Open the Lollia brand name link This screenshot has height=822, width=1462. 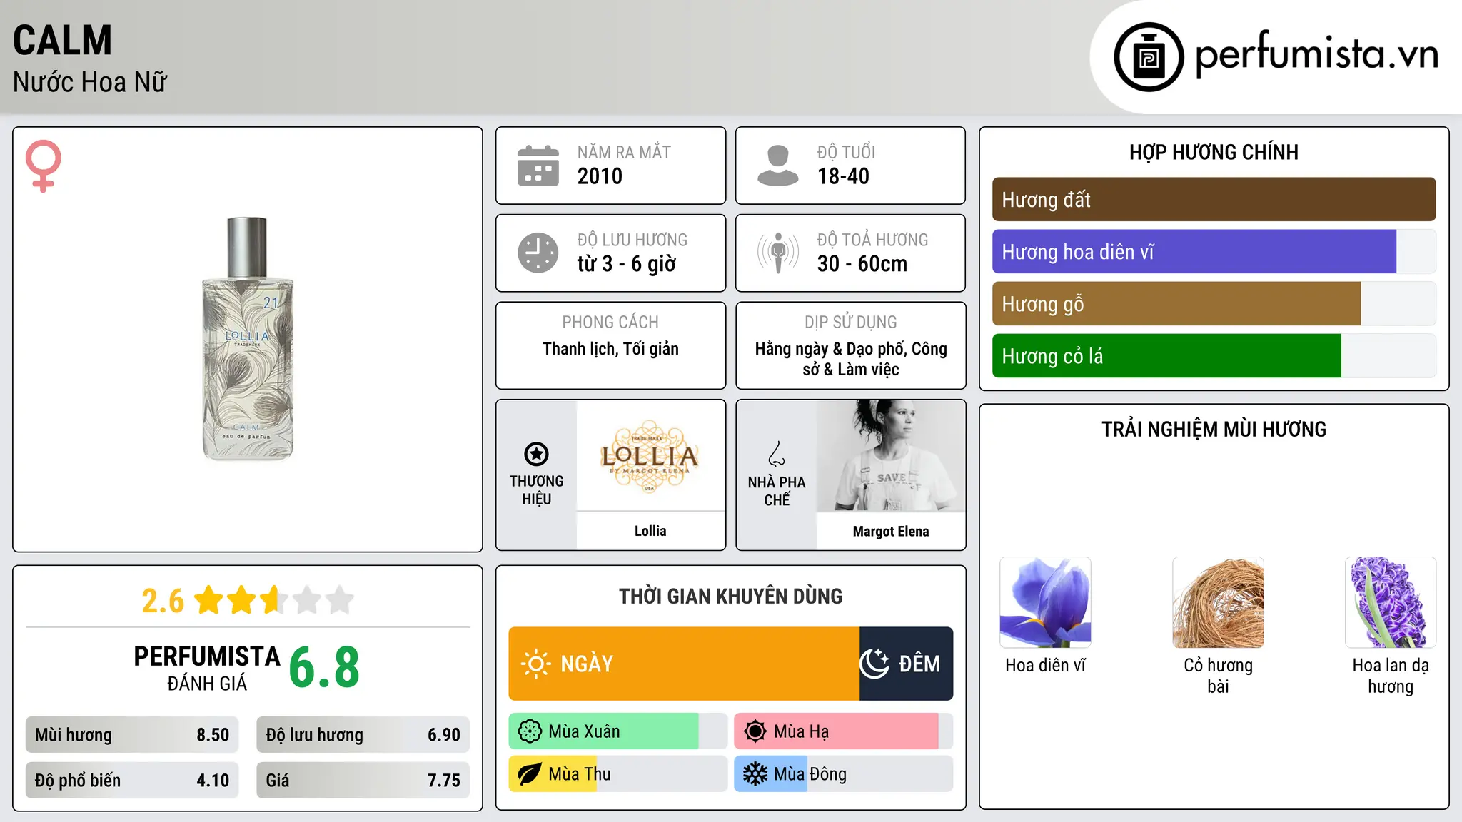650,531
